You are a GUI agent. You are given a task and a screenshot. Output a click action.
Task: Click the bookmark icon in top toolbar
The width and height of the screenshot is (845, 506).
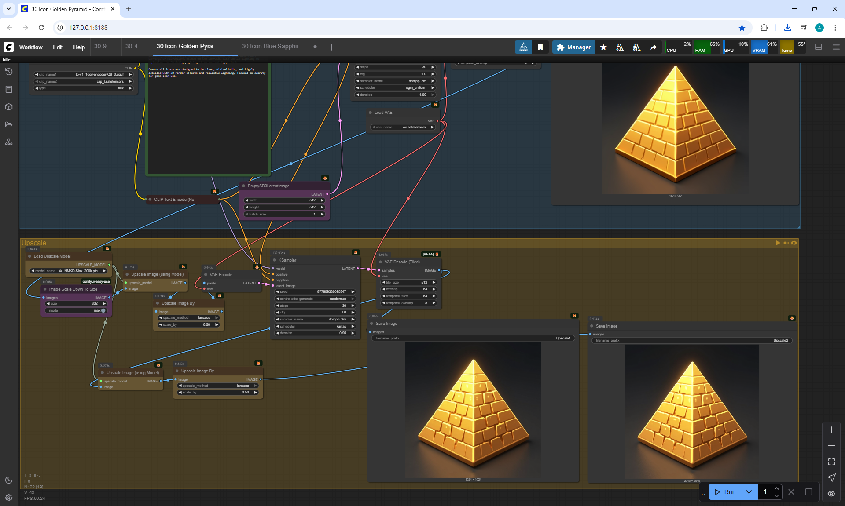coord(540,47)
